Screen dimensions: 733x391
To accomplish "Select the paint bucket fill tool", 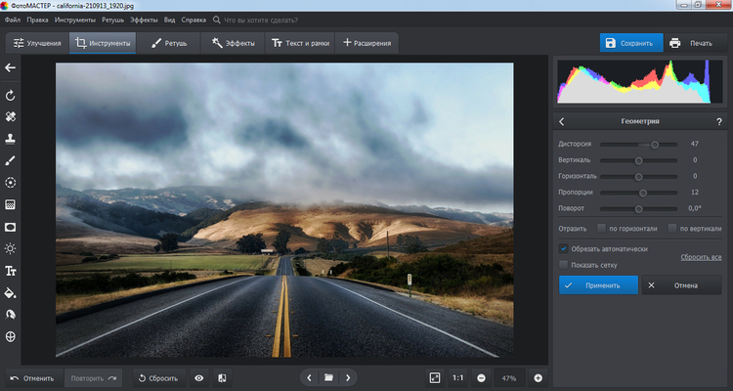I will pyautogui.click(x=11, y=292).
